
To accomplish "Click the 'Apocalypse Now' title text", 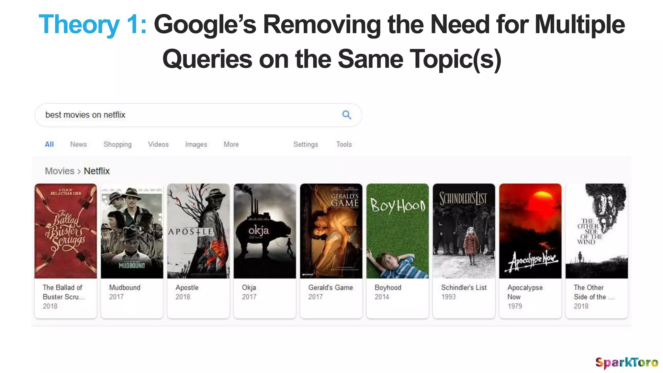I will tap(525, 292).
